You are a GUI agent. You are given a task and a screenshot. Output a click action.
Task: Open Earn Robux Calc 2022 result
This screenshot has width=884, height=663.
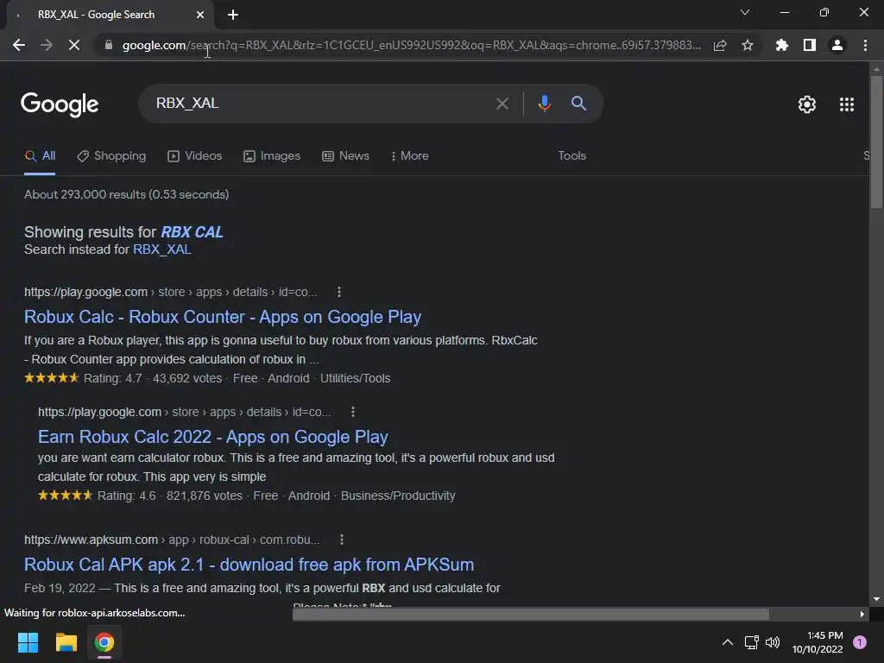coord(213,437)
